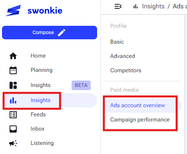Open Basic profile insights

click(x=117, y=42)
